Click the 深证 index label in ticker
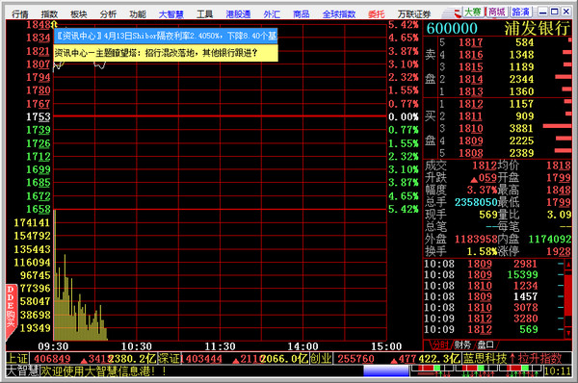The width and height of the screenshot is (578, 383). (x=169, y=358)
